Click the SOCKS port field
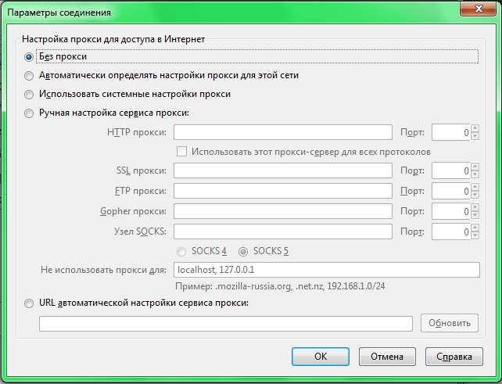502x384 pixels. (450, 231)
